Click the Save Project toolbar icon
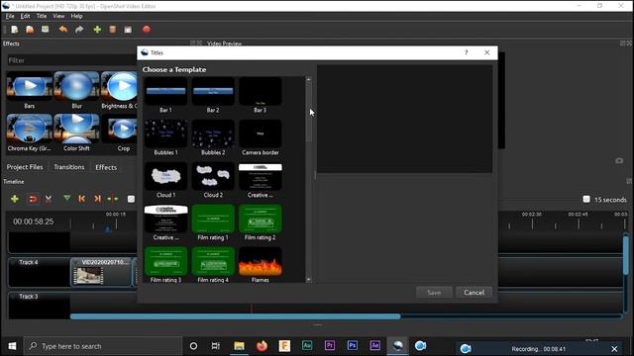634x356 pixels. [46, 30]
